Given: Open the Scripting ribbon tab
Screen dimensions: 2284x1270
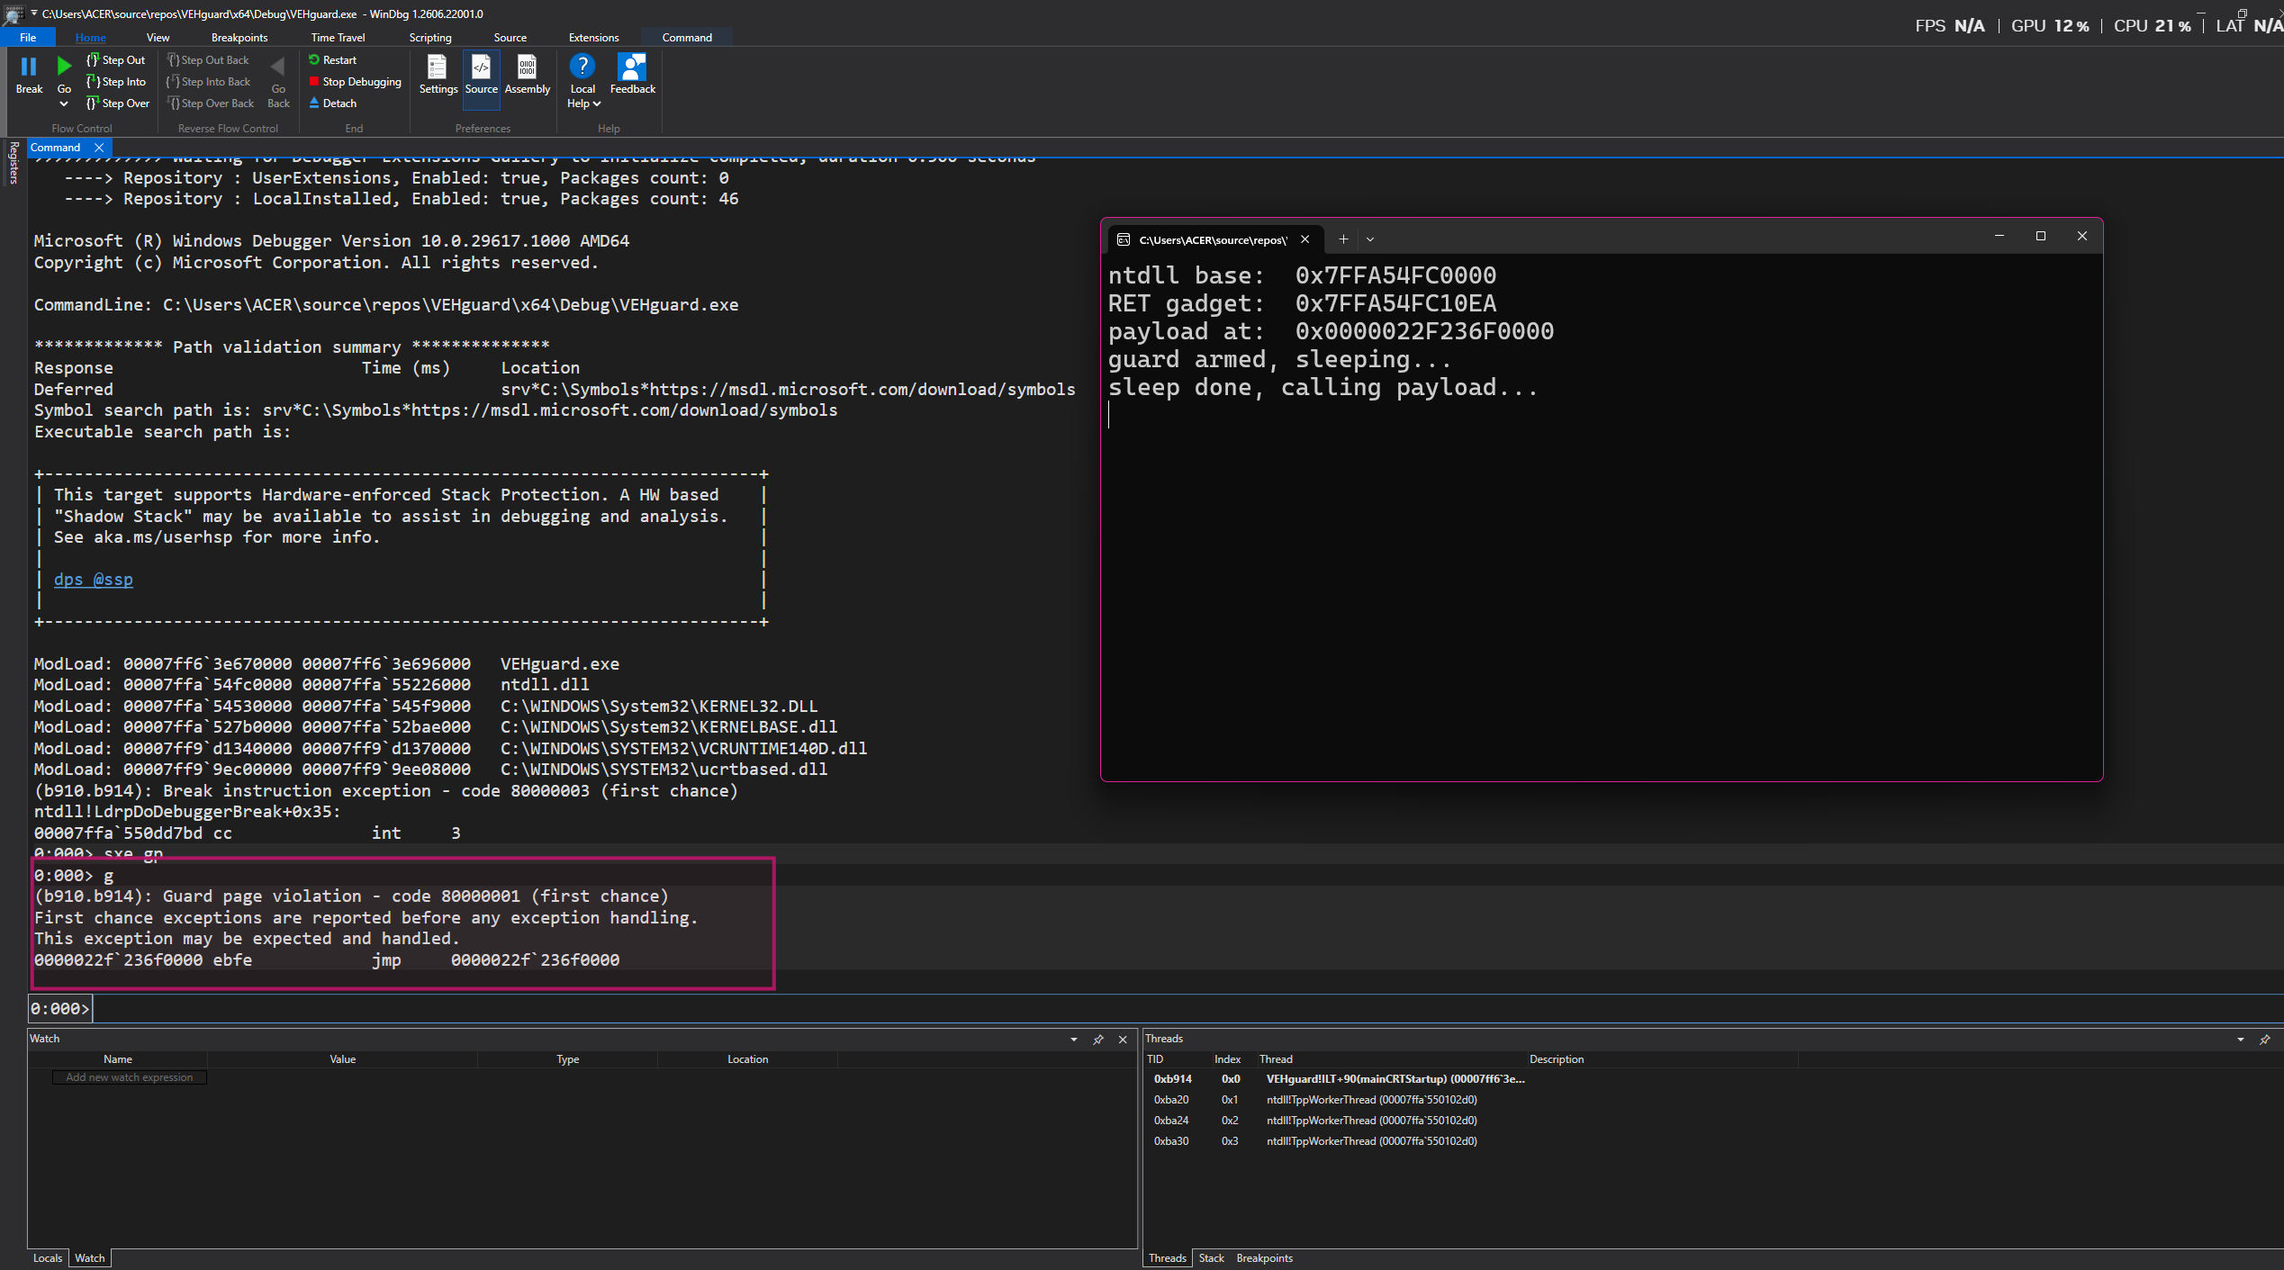Looking at the screenshot, I should [429, 37].
